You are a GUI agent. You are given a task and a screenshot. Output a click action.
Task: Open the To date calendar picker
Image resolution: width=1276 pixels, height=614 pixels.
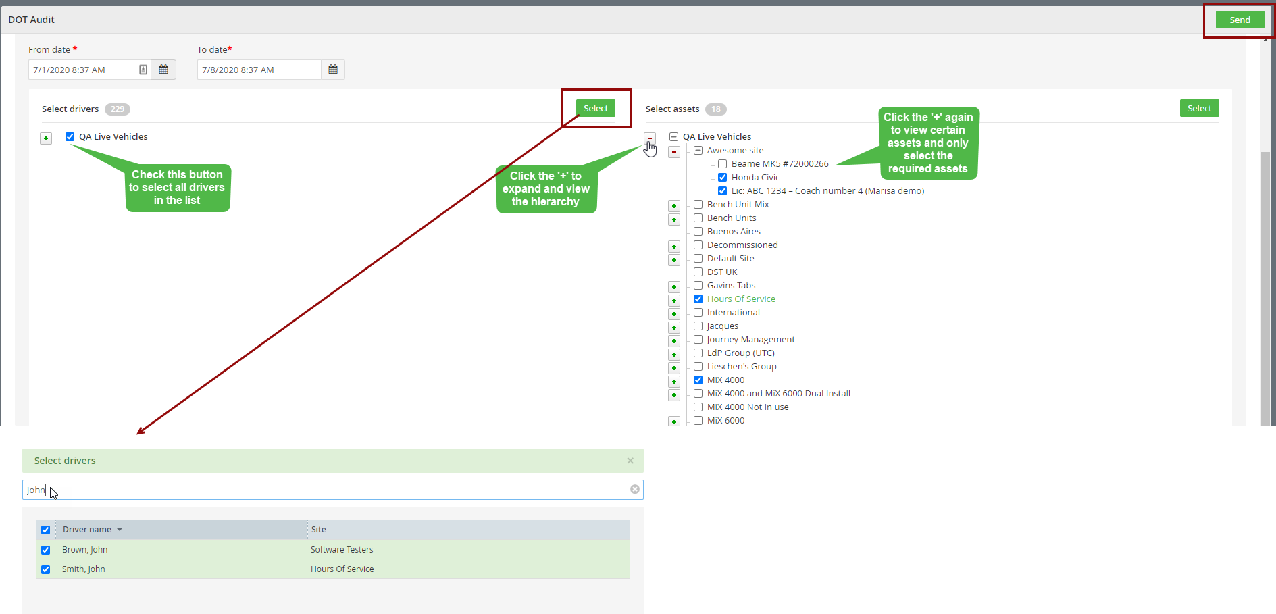tap(333, 70)
